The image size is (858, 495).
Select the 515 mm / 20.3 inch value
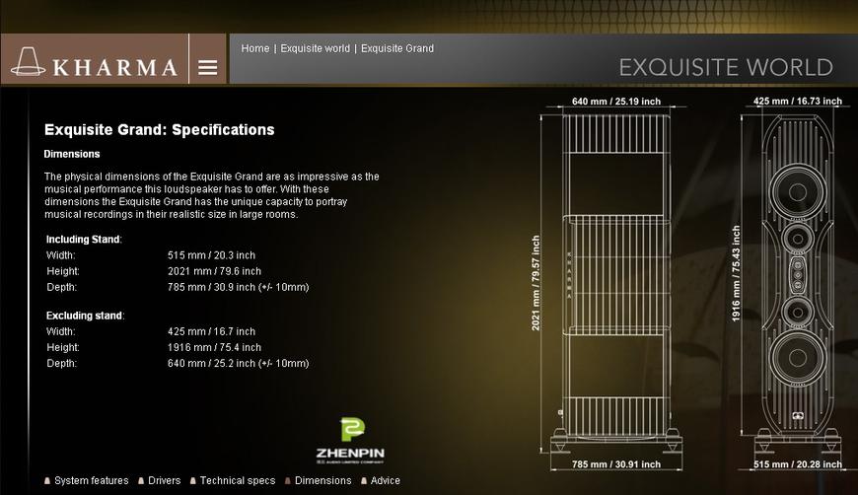click(211, 254)
